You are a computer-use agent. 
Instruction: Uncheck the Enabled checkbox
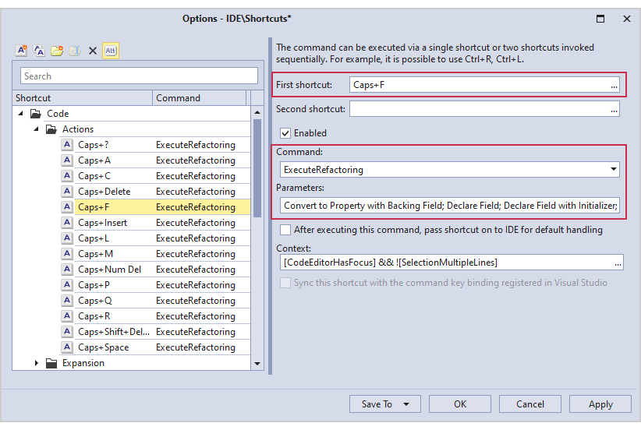pos(285,133)
